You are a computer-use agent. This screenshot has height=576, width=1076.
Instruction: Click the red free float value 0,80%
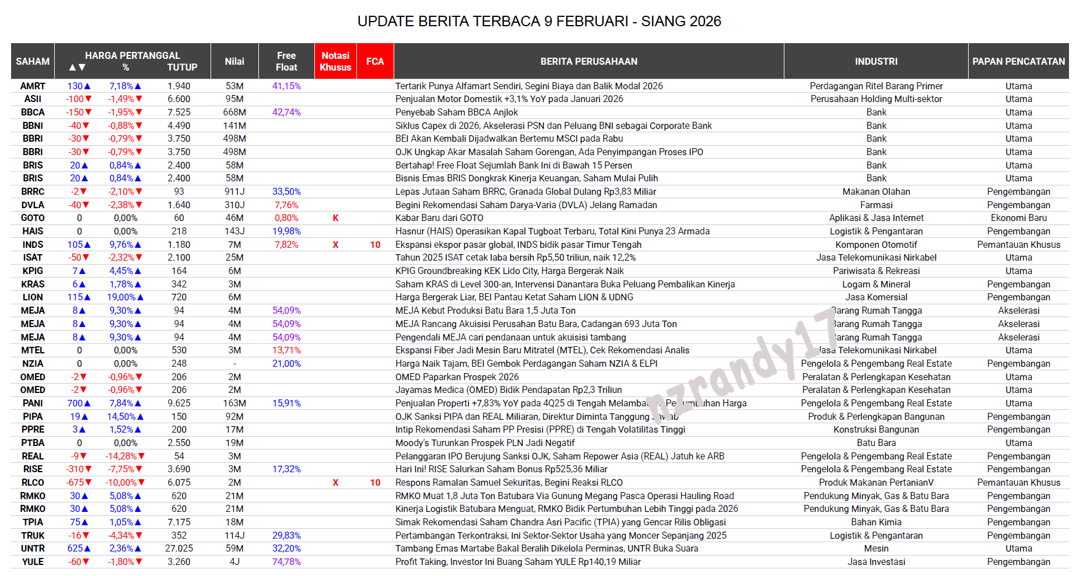click(286, 218)
